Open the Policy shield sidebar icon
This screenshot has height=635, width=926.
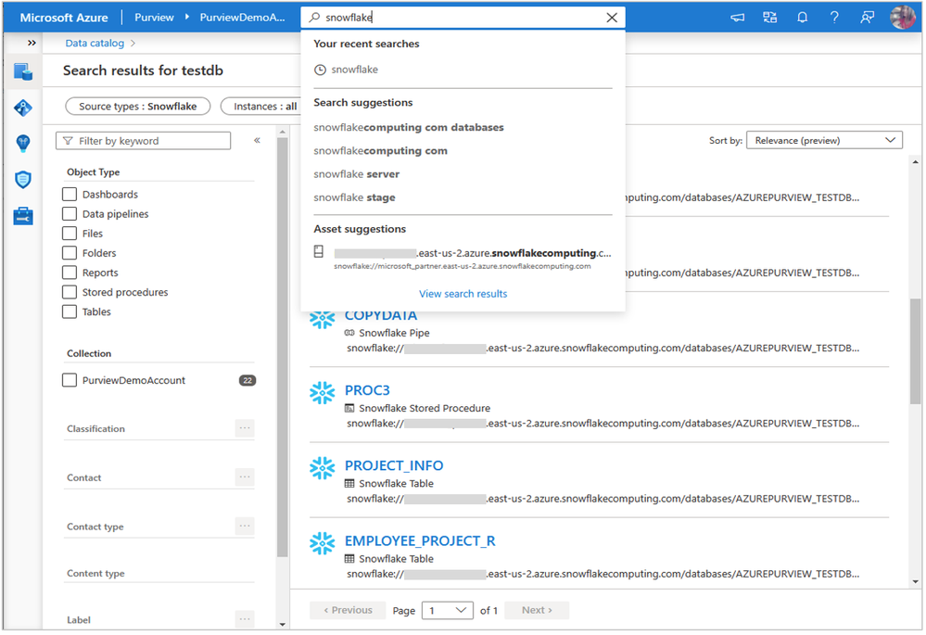(23, 180)
